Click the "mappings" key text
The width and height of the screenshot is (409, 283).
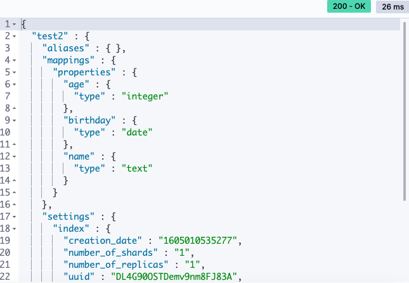68,60
